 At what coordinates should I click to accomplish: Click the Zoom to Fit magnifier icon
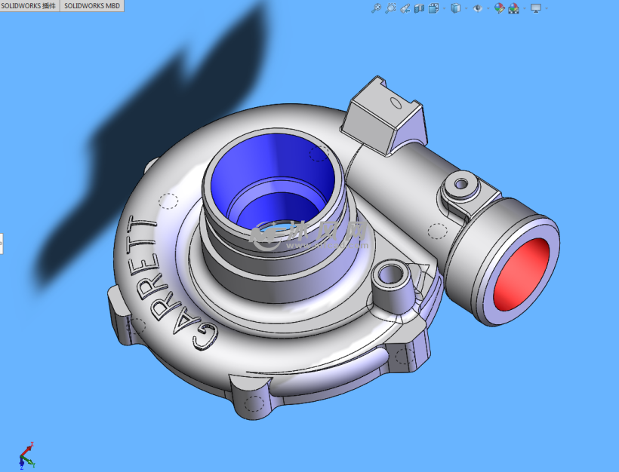pos(376,8)
